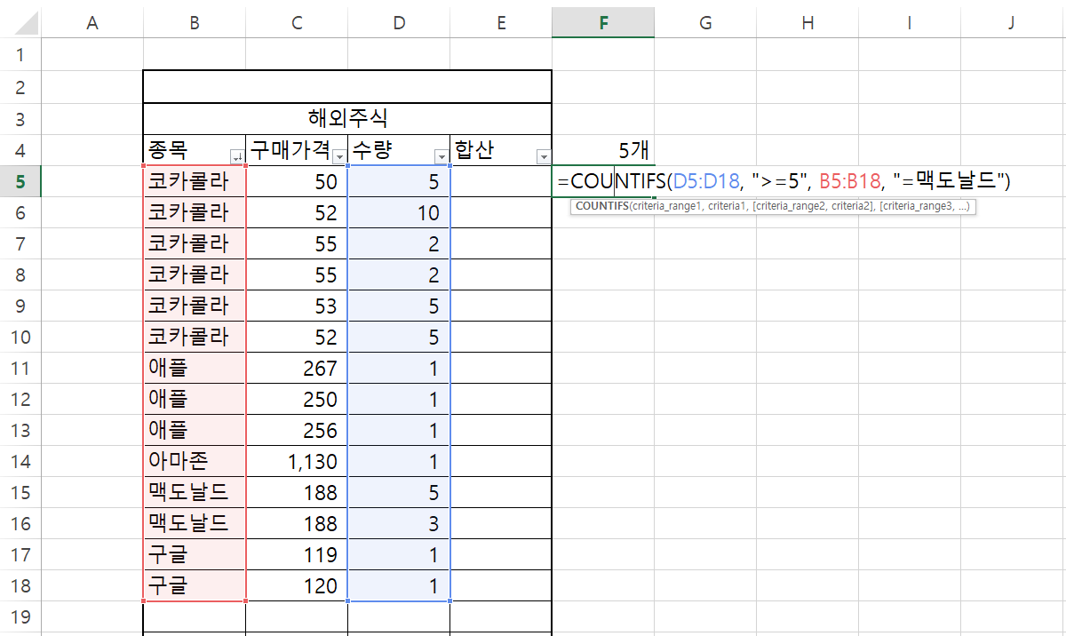Image resolution: width=1066 pixels, height=636 pixels.
Task: Select the 코카콜라 cell in row 8
Action: coord(194,274)
